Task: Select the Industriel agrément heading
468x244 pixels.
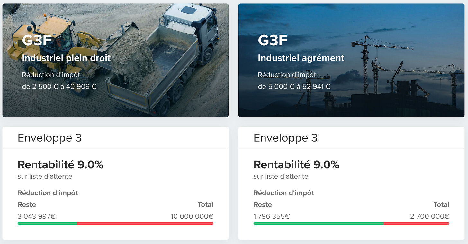Action: pos(301,58)
